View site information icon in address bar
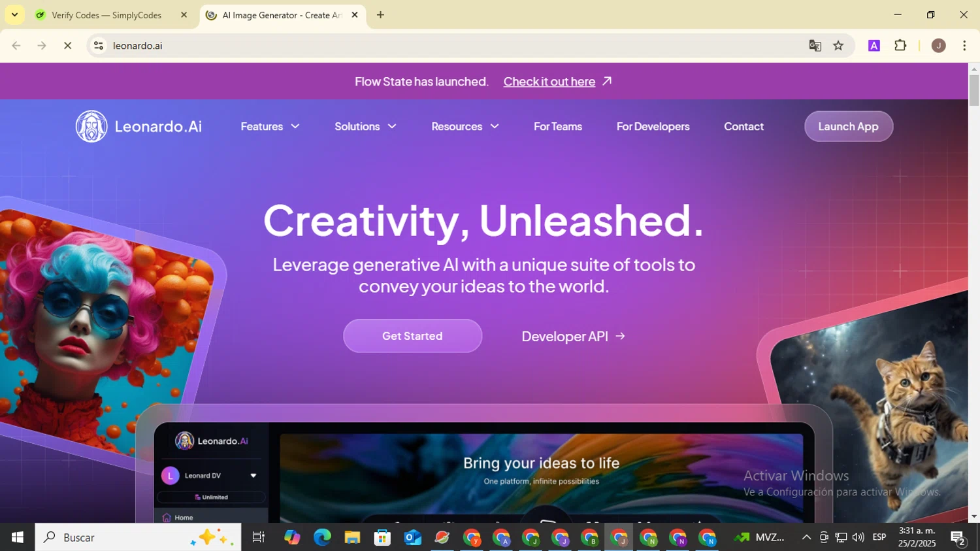This screenshot has width=980, height=551. pyautogui.click(x=99, y=46)
